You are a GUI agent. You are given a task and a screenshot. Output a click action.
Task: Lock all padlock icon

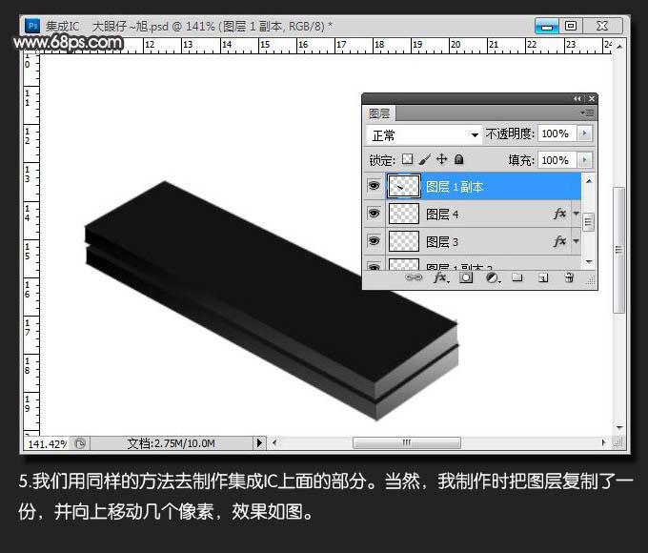458,159
